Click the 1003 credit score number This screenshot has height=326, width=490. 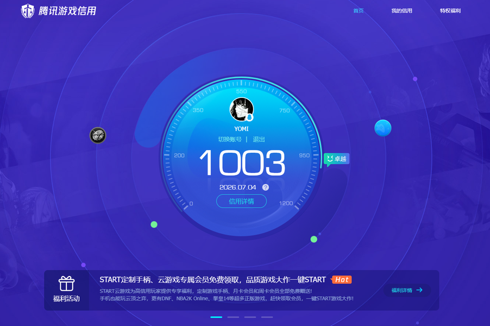click(242, 162)
